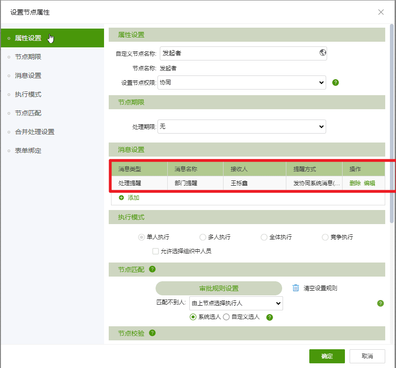Open 处理期限 dropdown showing 无
396x368 pixels.
click(x=242, y=127)
